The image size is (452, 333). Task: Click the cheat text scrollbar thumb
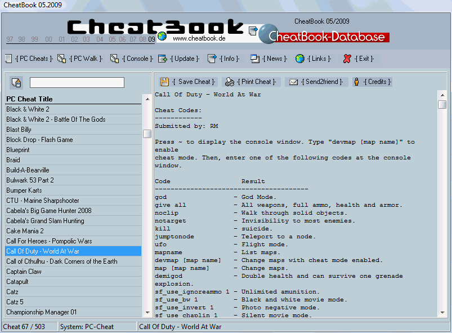tap(442, 104)
